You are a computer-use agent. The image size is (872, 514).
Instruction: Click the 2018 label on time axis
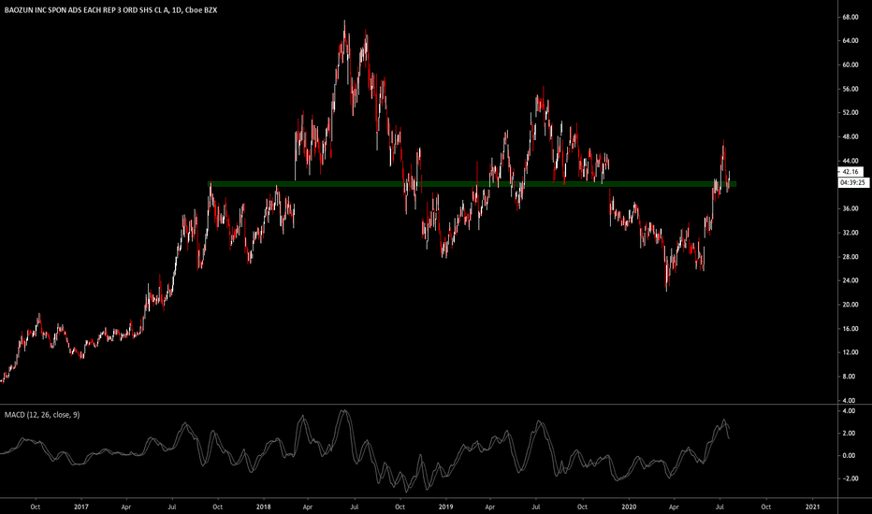coord(264,507)
